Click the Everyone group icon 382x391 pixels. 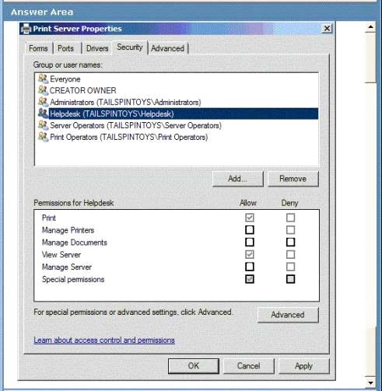[x=43, y=79]
